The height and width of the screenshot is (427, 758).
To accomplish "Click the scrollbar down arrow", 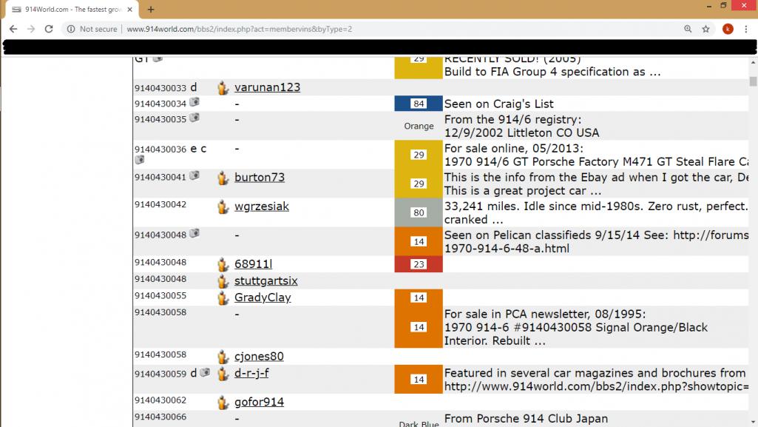I will click(753, 423).
